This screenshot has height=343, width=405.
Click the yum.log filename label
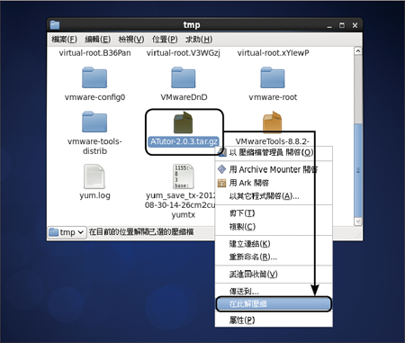94,195
